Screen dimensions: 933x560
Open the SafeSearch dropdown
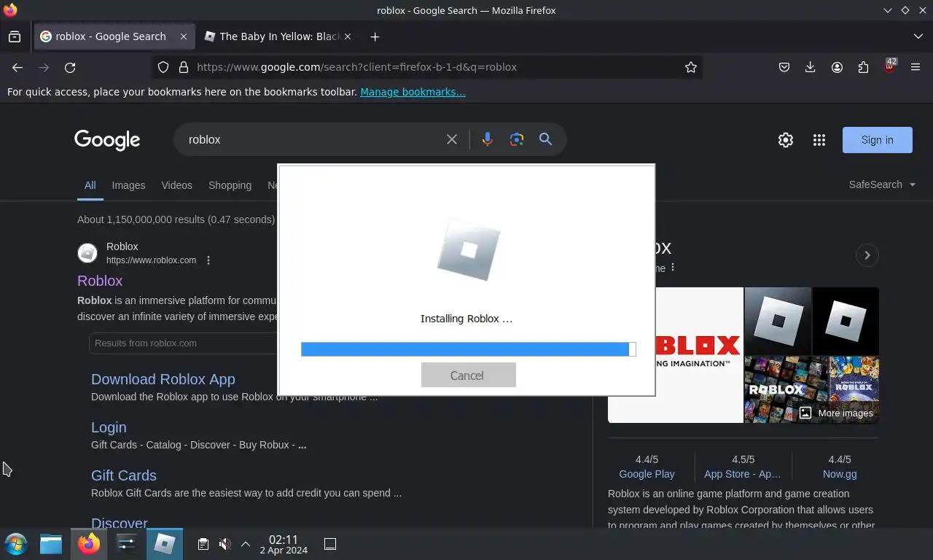[882, 184]
